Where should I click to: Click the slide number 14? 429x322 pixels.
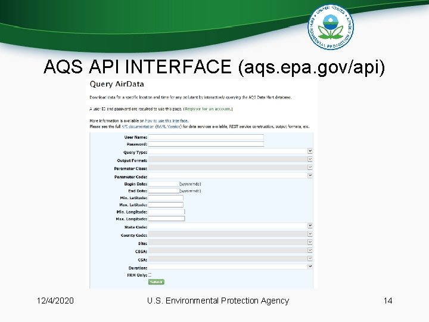pyautogui.click(x=388, y=301)
